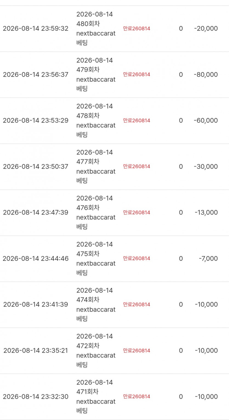Select the 23:56:37 timestamp cell
This screenshot has width=229, height=420.
(36, 74)
